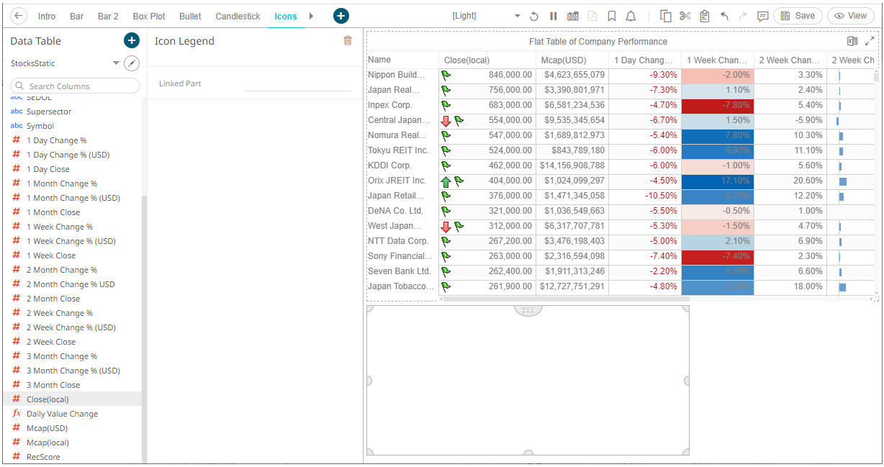Click the table's vertical scrollbar
The height and width of the screenshot is (467, 884).
coord(876,77)
